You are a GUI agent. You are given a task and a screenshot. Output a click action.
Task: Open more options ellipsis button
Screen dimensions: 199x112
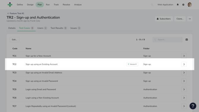190,19
